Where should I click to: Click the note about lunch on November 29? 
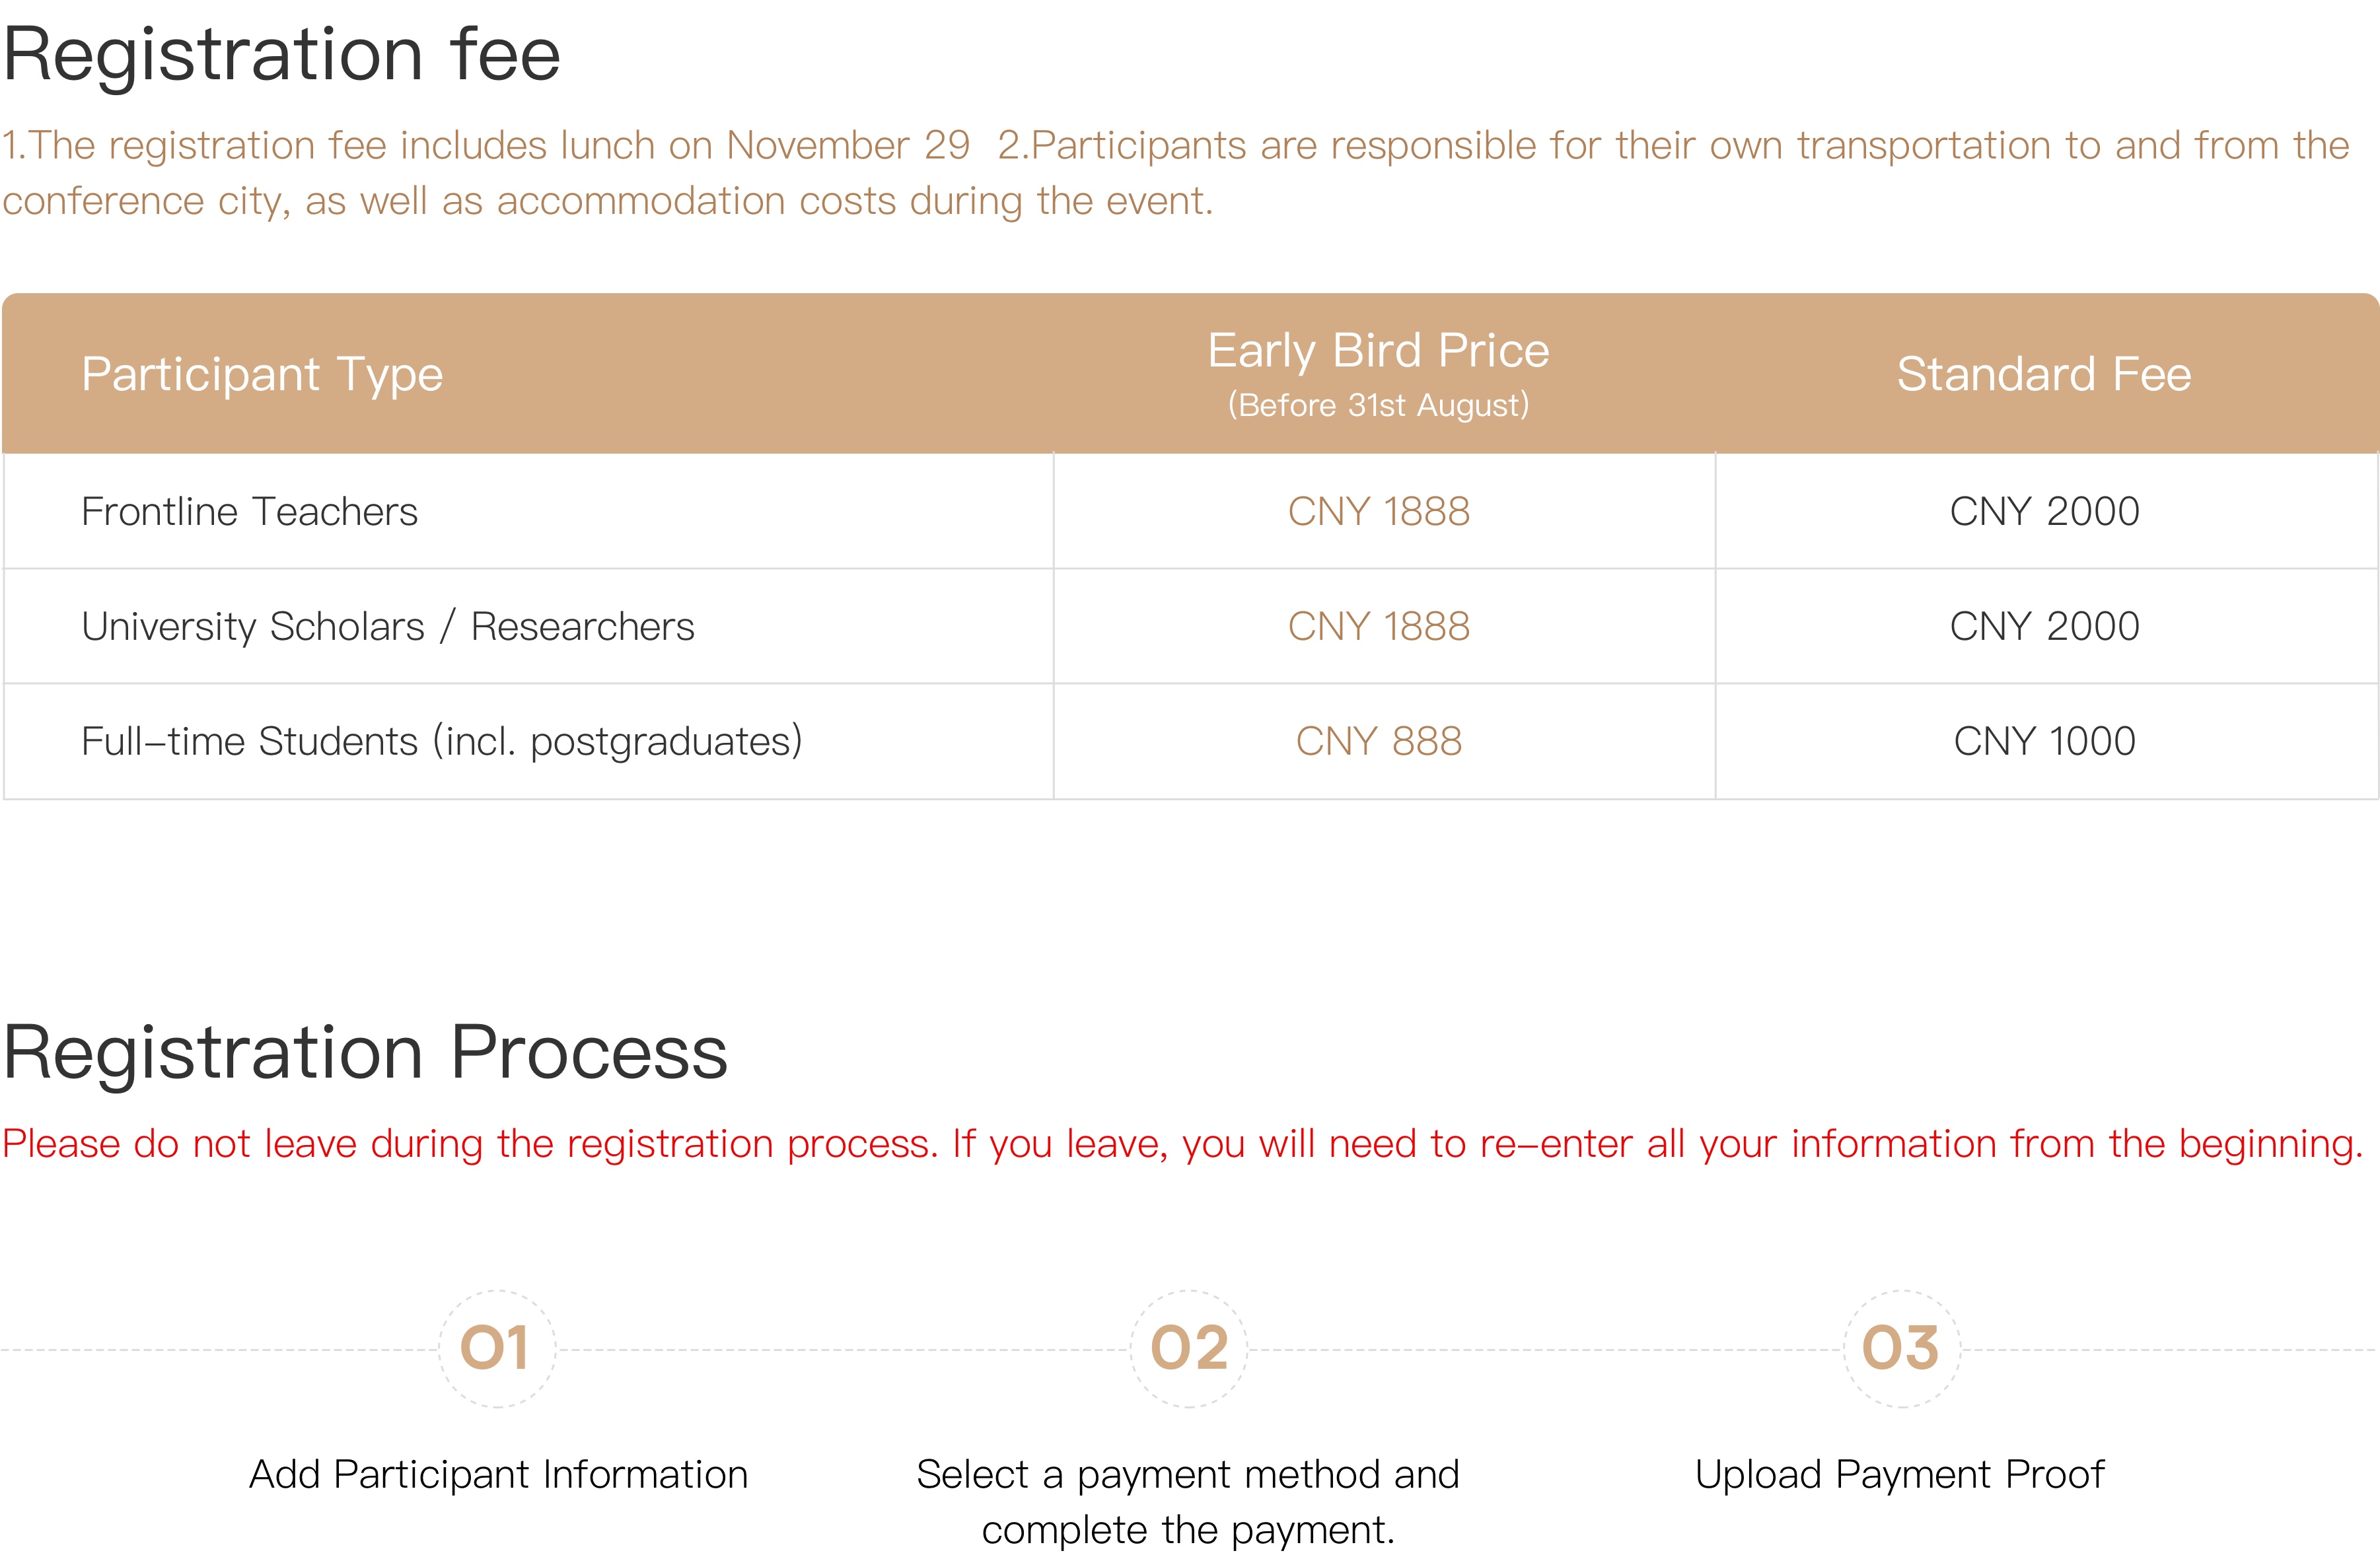coord(486,146)
